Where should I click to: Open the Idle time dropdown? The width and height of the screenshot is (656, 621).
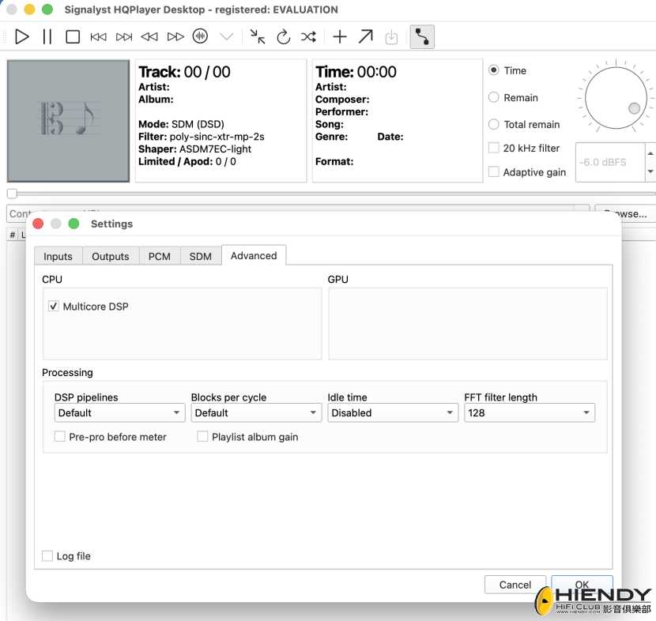click(393, 412)
